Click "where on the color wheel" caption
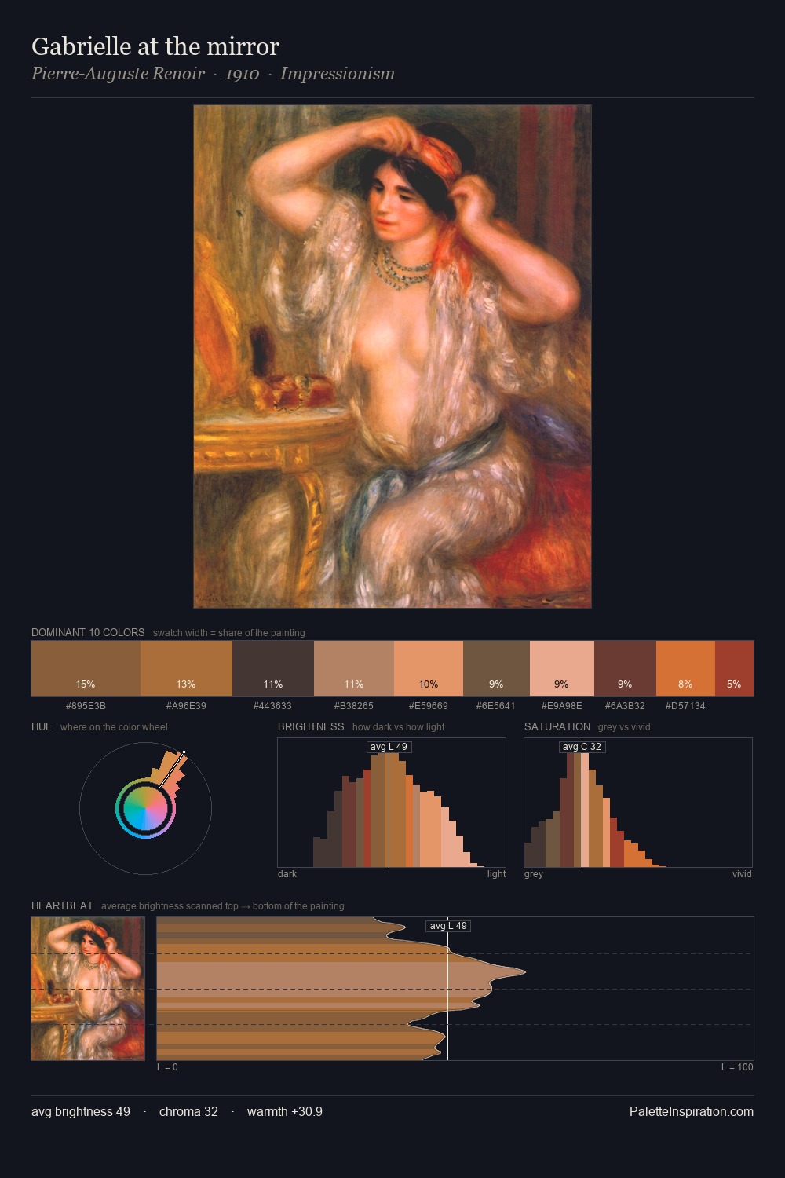This screenshot has width=785, height=1178. click(x=114, y=727)
